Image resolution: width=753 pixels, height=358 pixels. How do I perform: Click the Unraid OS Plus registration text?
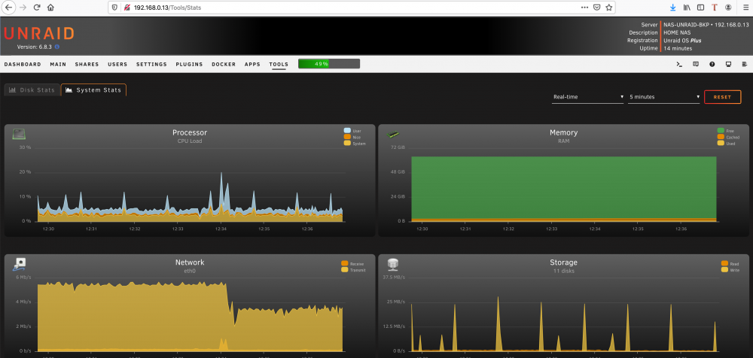coord(682,41)
